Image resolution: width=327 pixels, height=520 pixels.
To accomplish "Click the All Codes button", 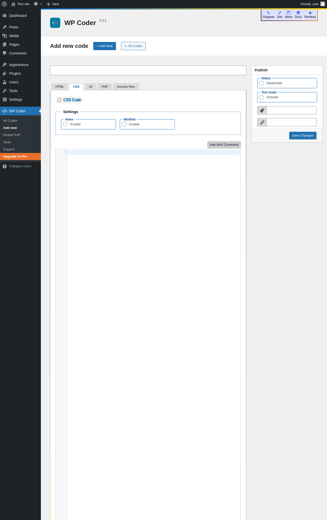I will 133,46.
